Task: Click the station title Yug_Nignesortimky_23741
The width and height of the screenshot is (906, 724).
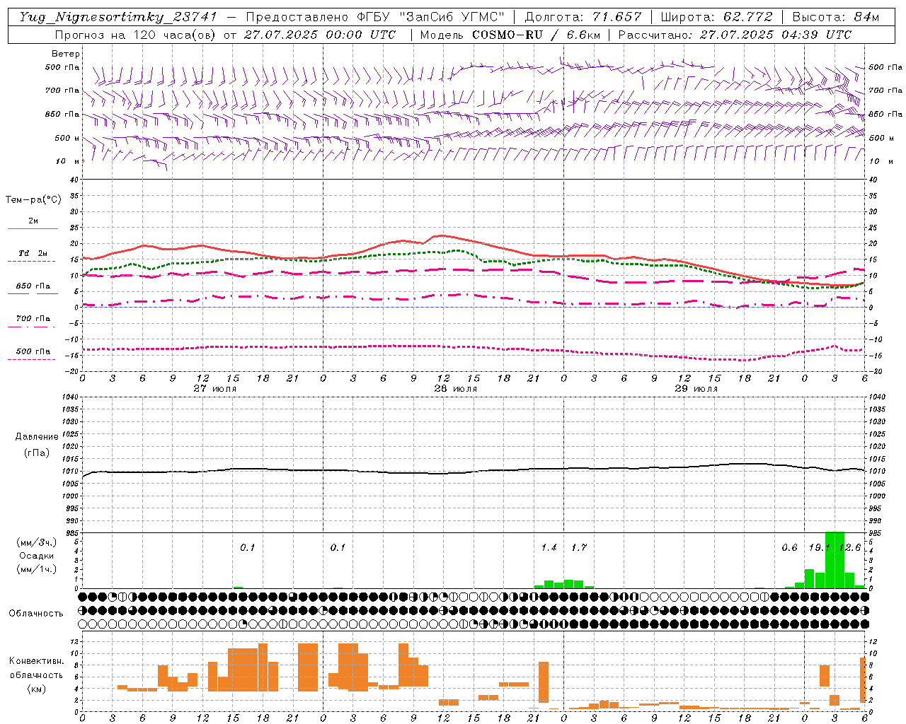Action: (118, 17)
